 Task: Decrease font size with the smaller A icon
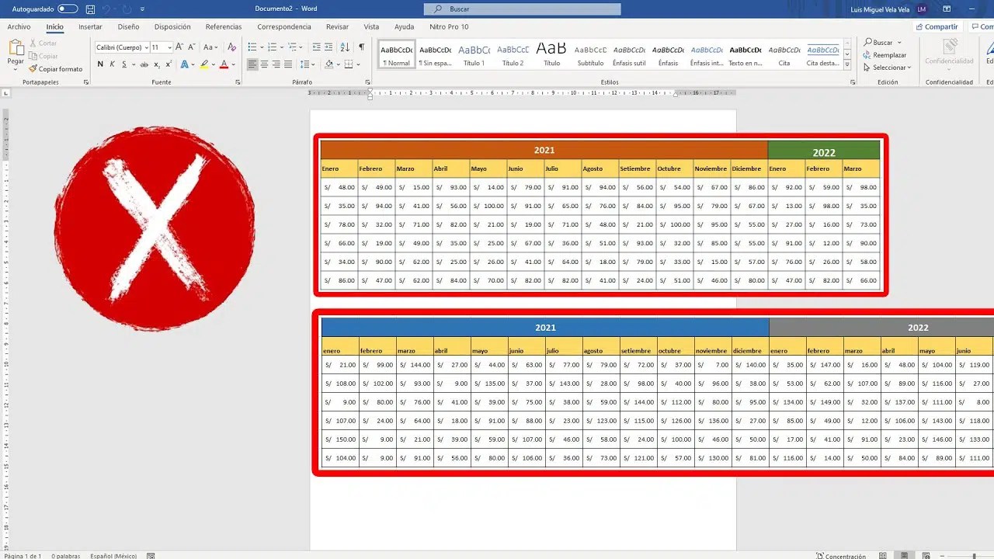tap(191, 47)
